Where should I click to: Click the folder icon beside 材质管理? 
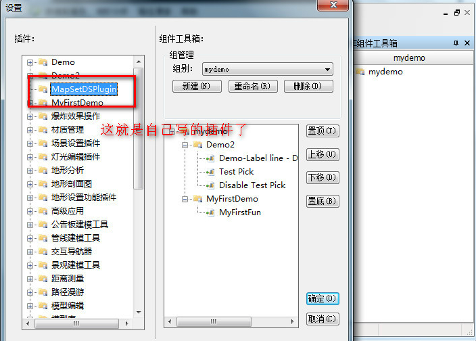point(43,130)
